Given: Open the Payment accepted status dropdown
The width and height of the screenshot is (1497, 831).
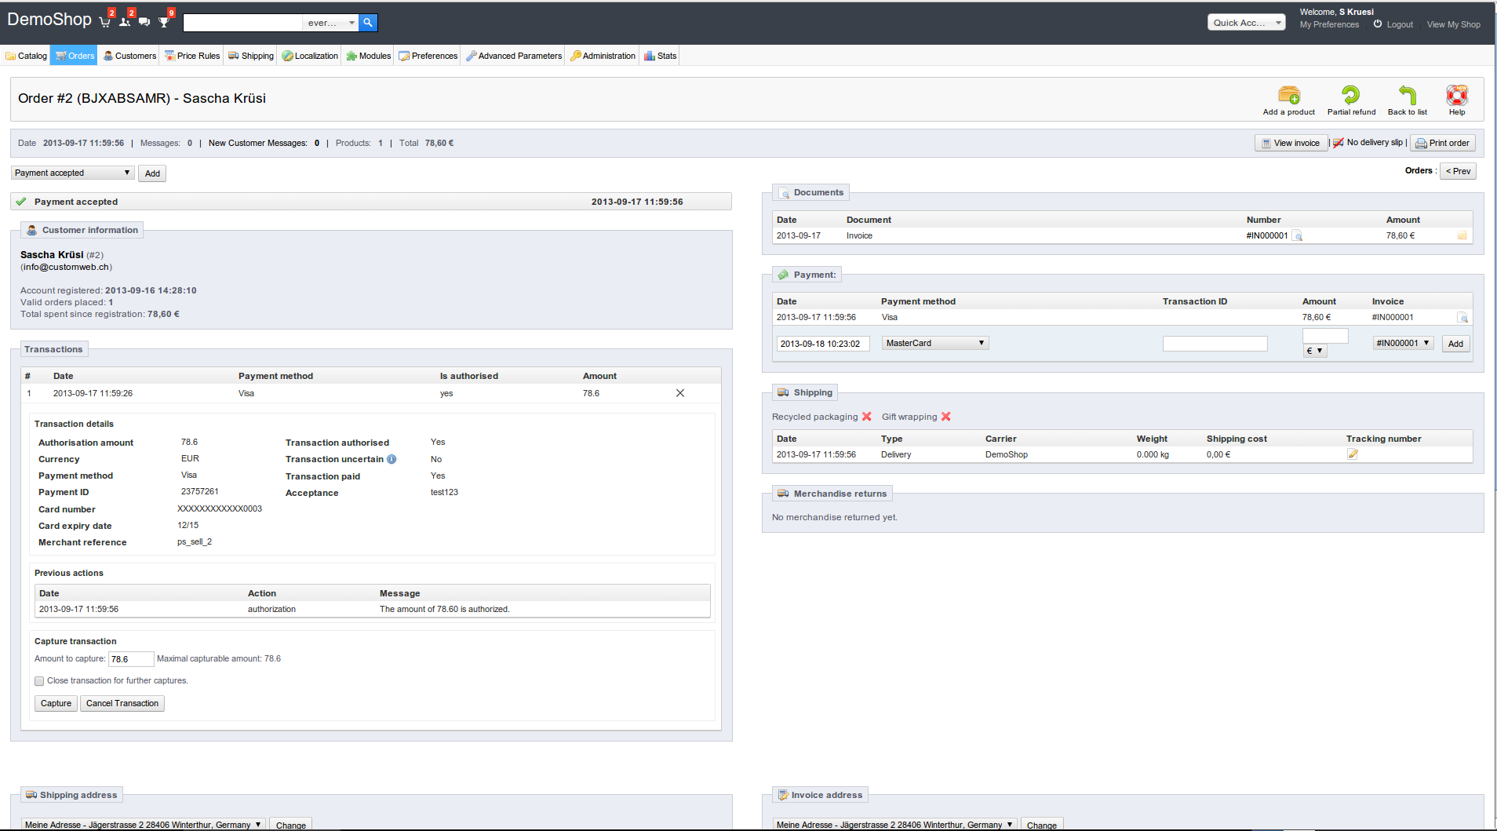Looking at the screenshot, I should [72, 173].
